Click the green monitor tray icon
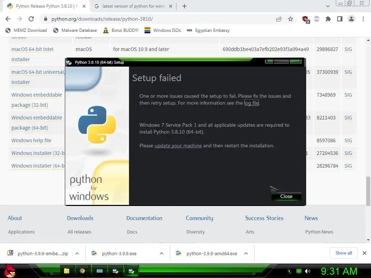Image resolution: width=371 pixels, height=278 pixels. (x=299, y=271)
